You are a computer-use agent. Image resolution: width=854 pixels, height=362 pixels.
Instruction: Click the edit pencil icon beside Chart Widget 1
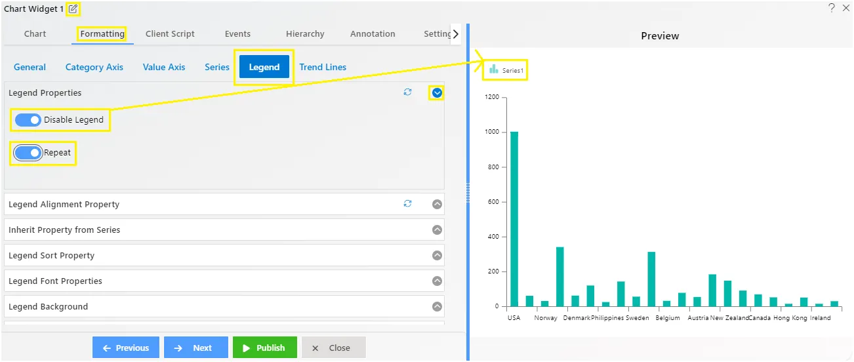pos(73,9)
